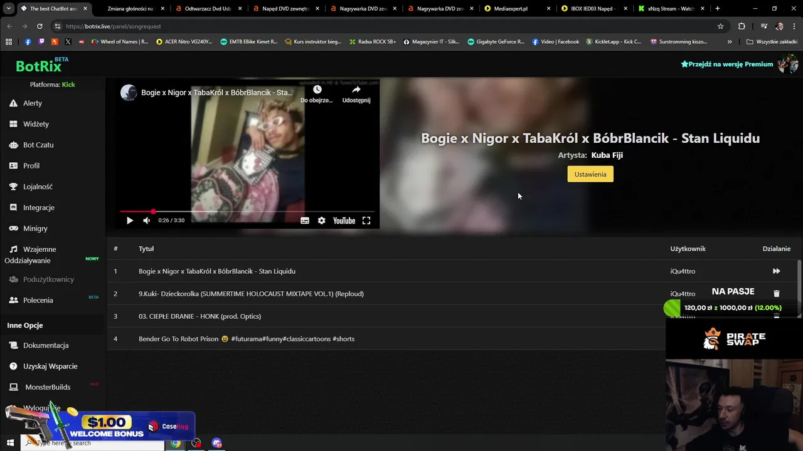The height and width of the screenshot is (451, 803).
Task: Switch to Napęd DVD zewnętrzny tab
Action: click(285, 9)
